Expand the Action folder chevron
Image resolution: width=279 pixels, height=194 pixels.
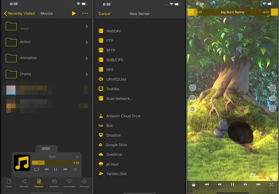tap(86, 42)
